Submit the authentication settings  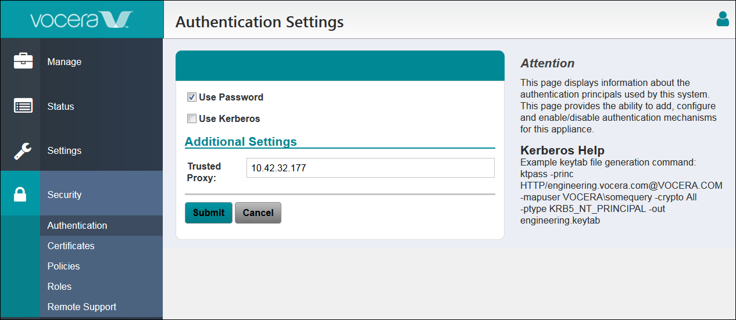(x=209, y=213)
